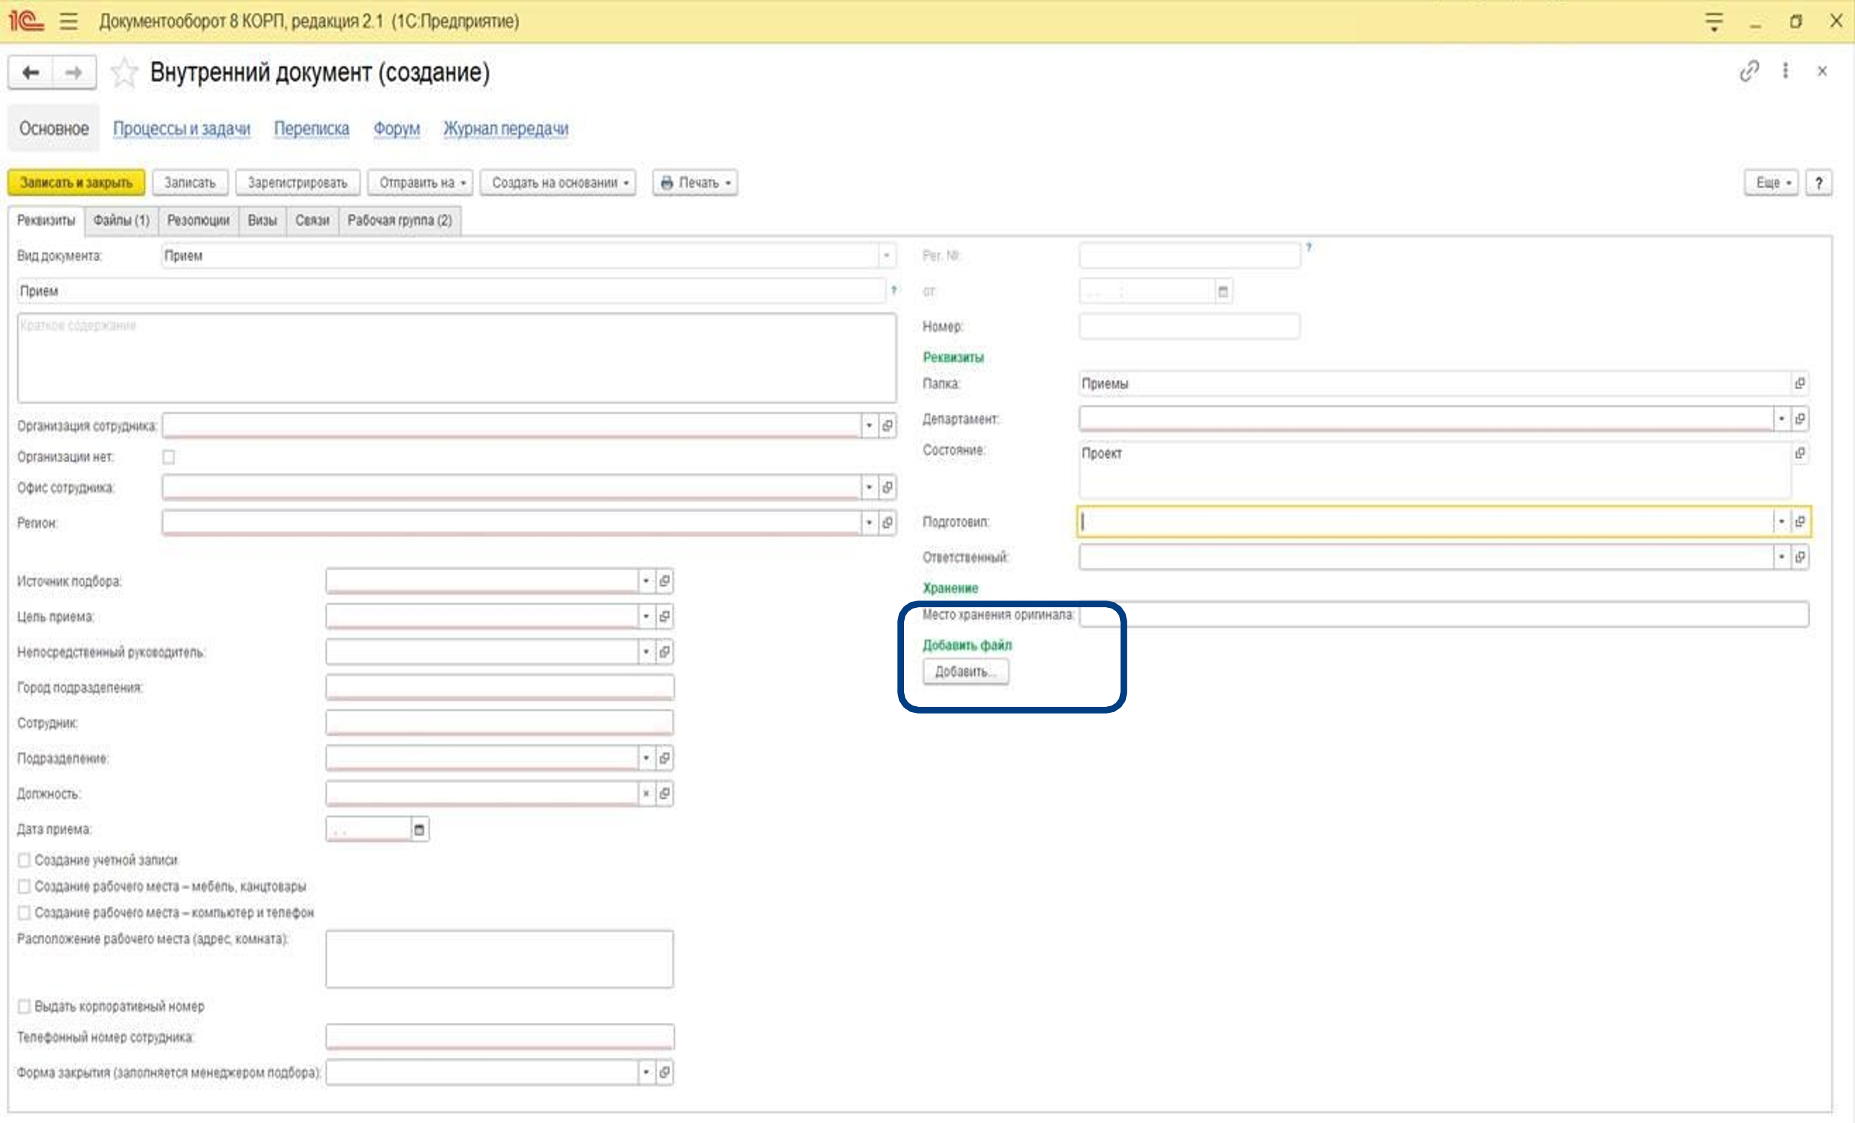Expand Подготовил dropdown arrow
Screen dimensions: 1855x1123
click(x=1781, y=521)
